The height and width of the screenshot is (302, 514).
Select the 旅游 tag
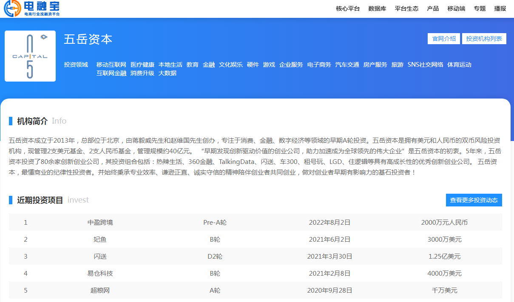tap(398, 65)
